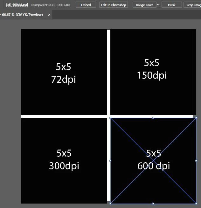The width and height of the screenshot is (201, 208).
Task: Click the PPI: 600 text
Action: click(63, 5)
